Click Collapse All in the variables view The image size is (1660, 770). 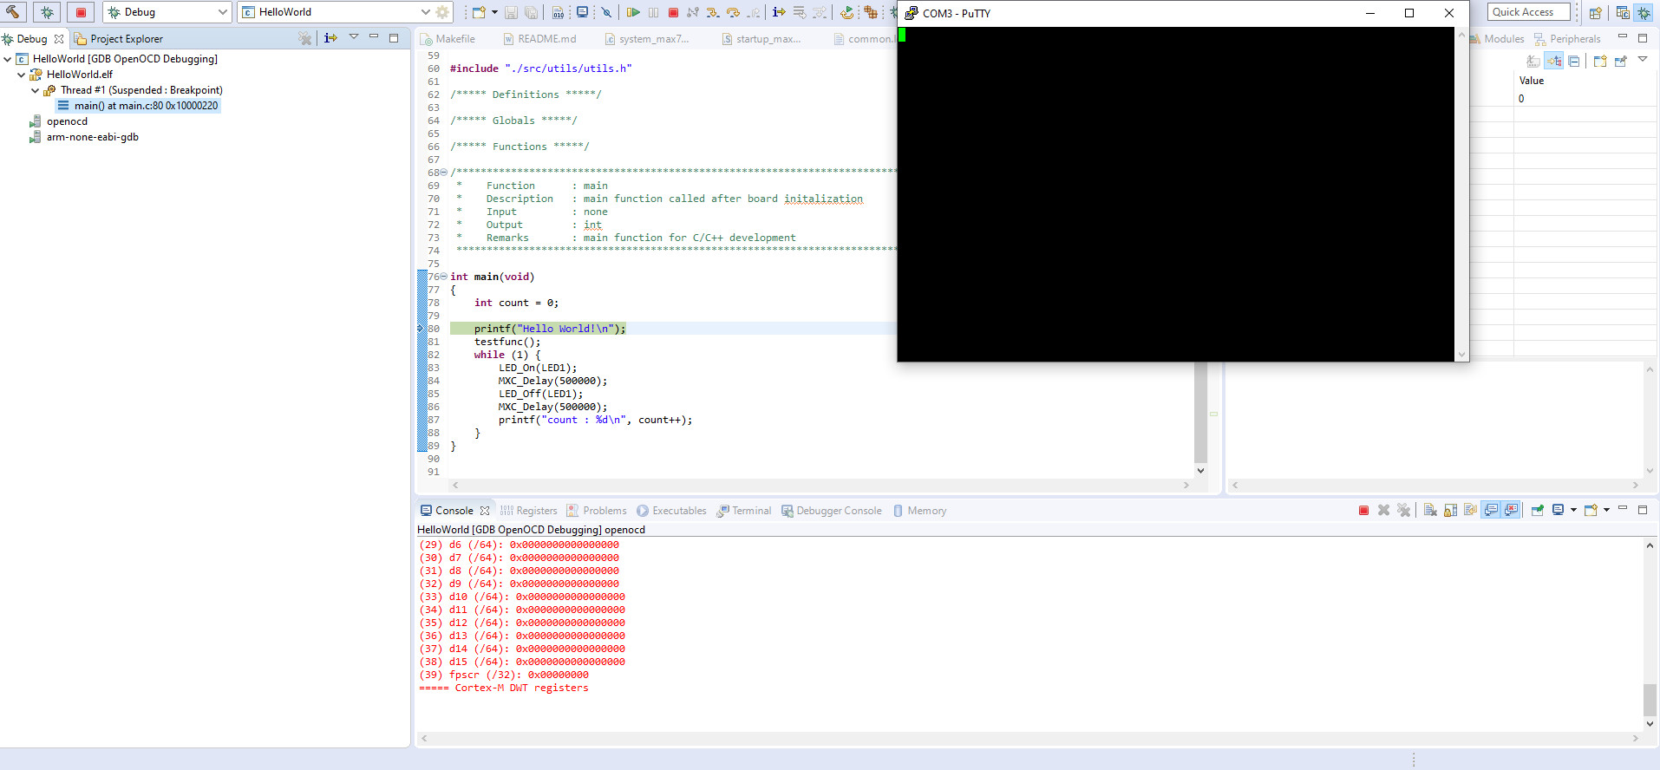[x=1574, y=61]
